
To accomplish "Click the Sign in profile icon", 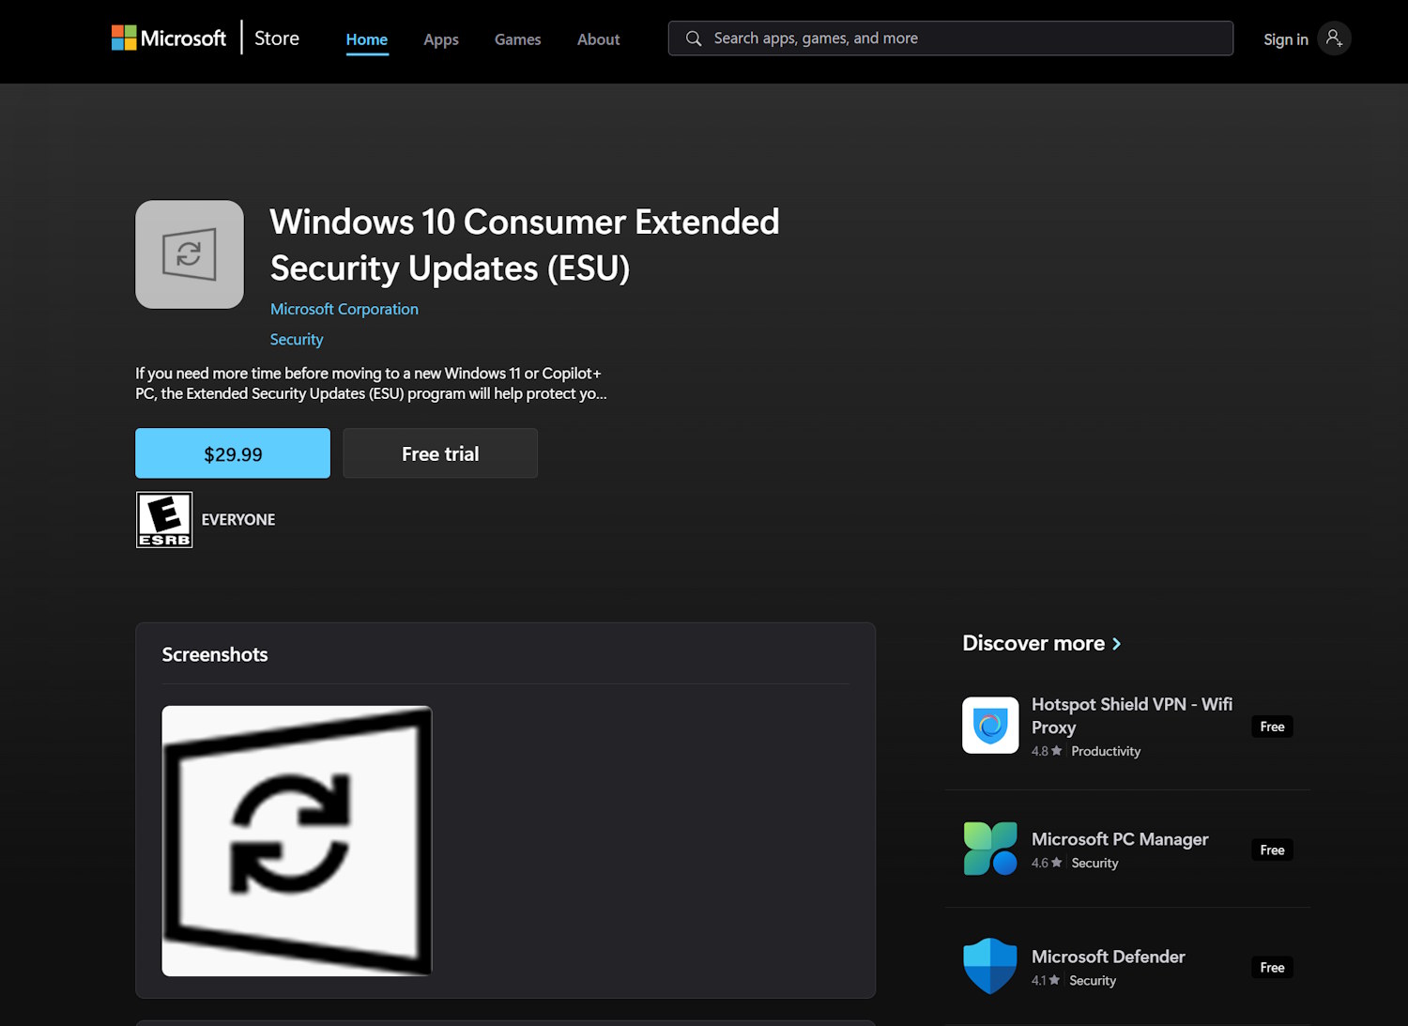I will (x=1334, y=38).
